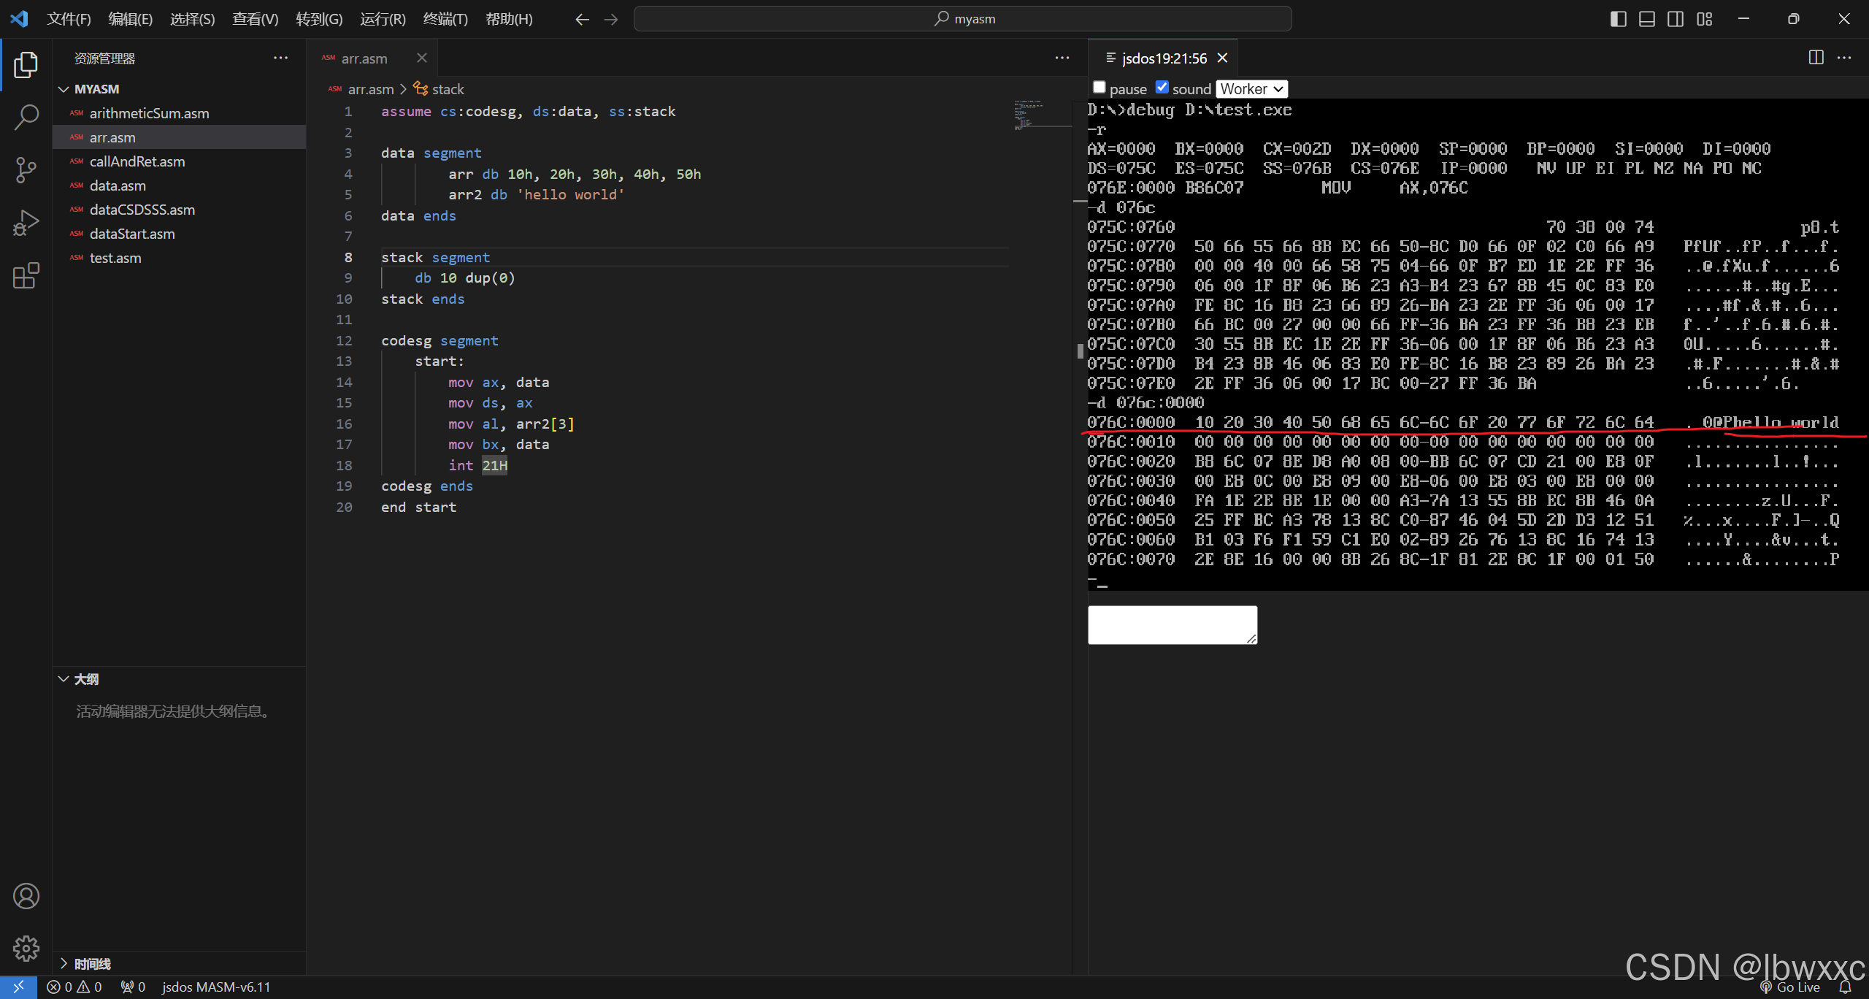Open callAndRet.asm in explorer

(x=137, y=161)
